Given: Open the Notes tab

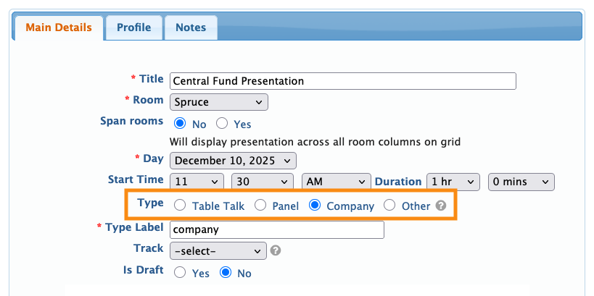Looking at the screenshot, I should (x=191, y=28).
